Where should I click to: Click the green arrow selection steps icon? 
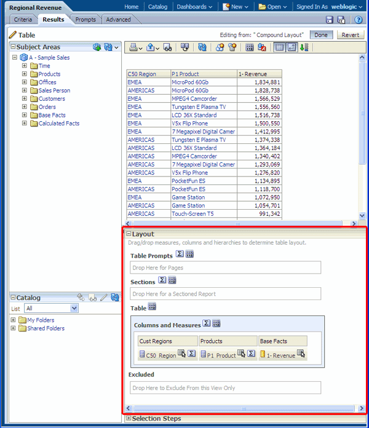[x=304, y=47]
